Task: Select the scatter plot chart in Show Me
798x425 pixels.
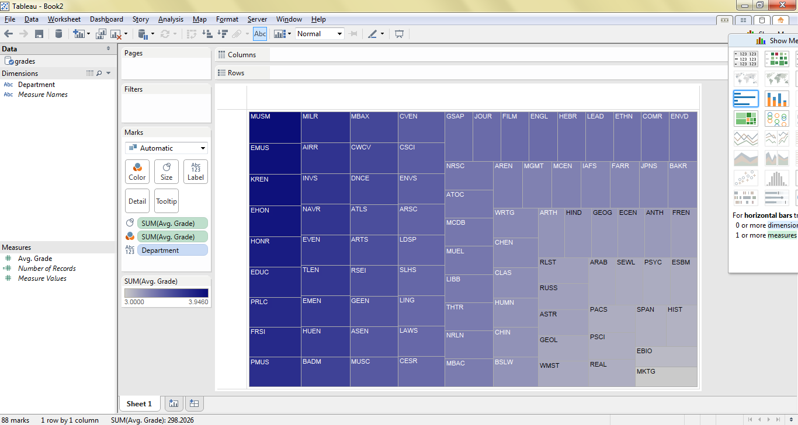Action: pyautogui.click(x=745, y=178)
